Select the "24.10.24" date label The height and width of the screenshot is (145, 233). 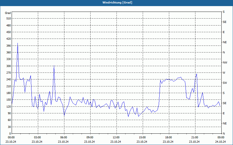click(x=220, y=142)
